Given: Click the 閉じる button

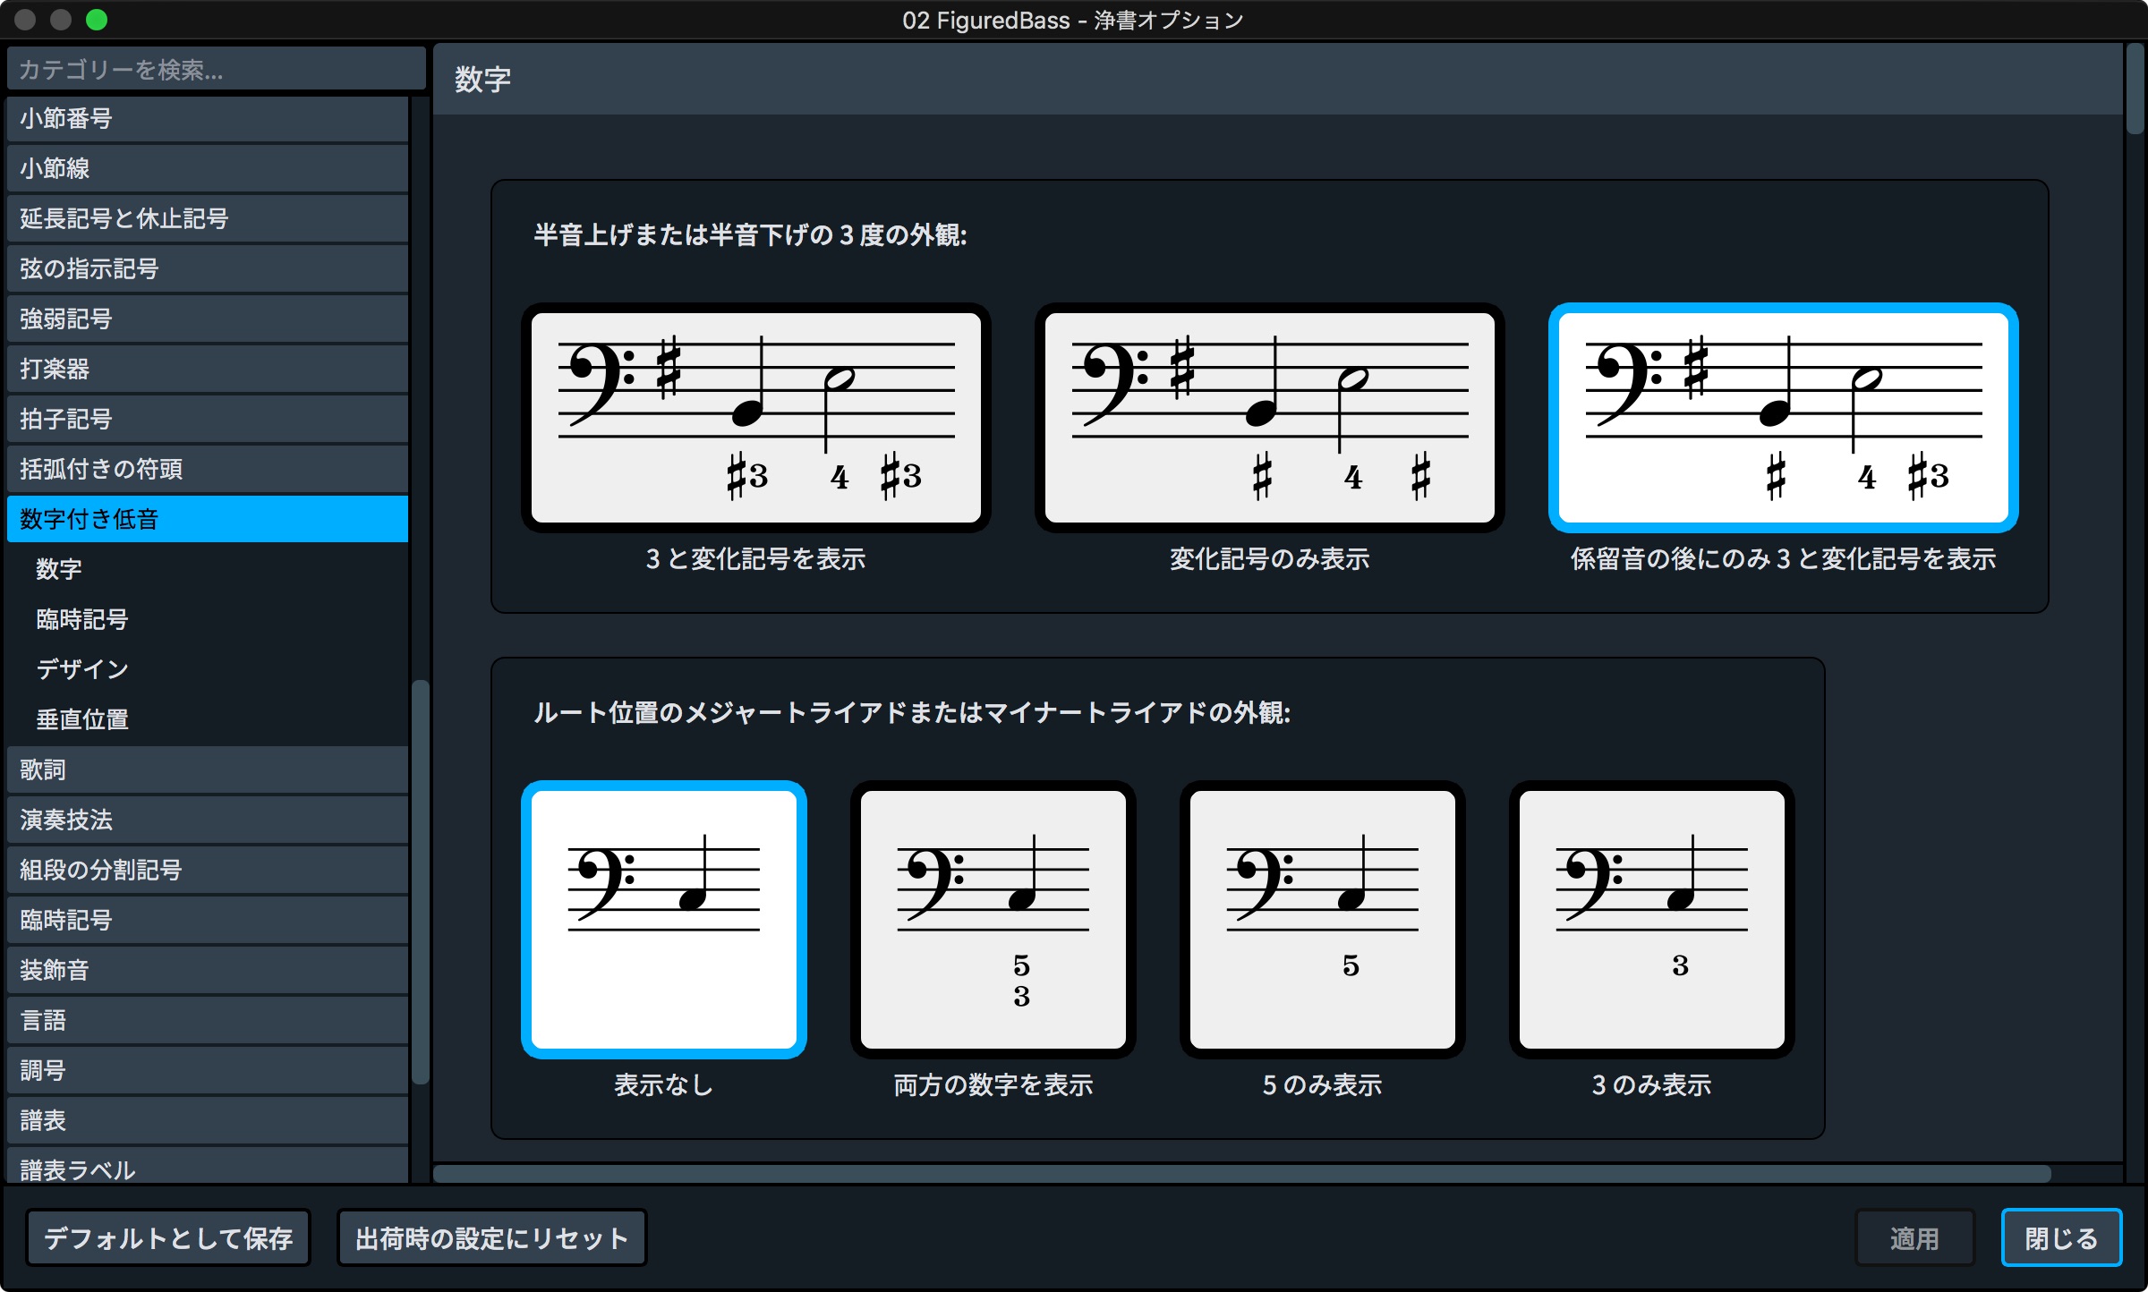Looking at the screenshot, I should pos(2061,1238).
